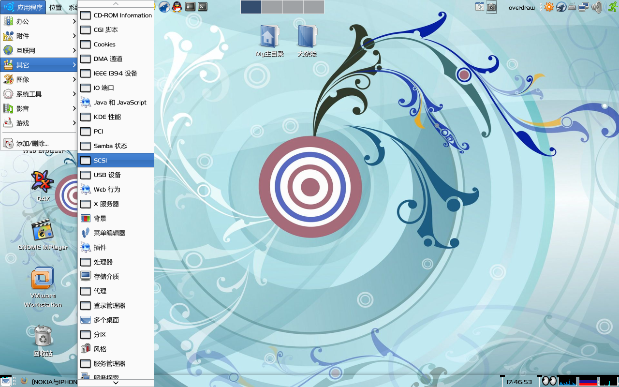
Task: Expand the 图像 graphics submenu
Action: point(39,79)
